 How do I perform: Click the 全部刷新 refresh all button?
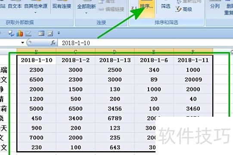coord(87,6)
